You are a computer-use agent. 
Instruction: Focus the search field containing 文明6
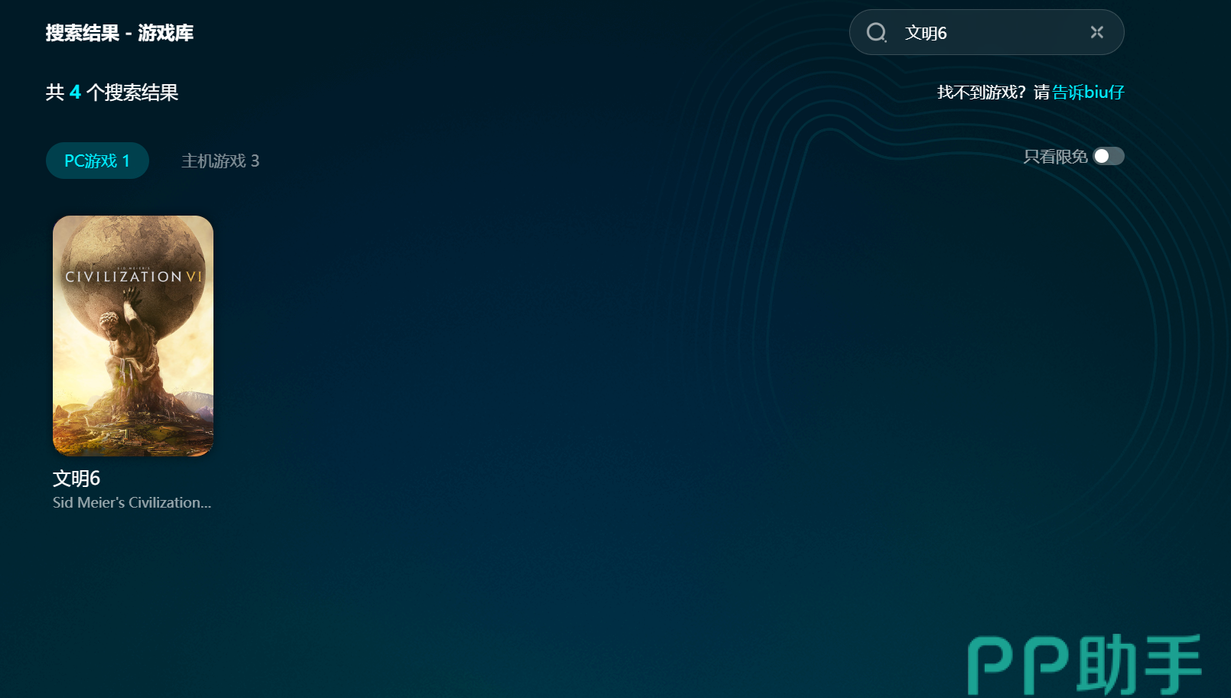tap(986, 32)
